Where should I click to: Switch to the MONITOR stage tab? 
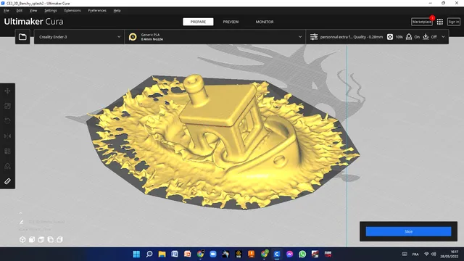point(265,22)
